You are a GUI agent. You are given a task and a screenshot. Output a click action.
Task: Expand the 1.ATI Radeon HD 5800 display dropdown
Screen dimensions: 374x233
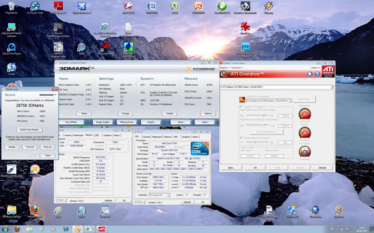332,87
